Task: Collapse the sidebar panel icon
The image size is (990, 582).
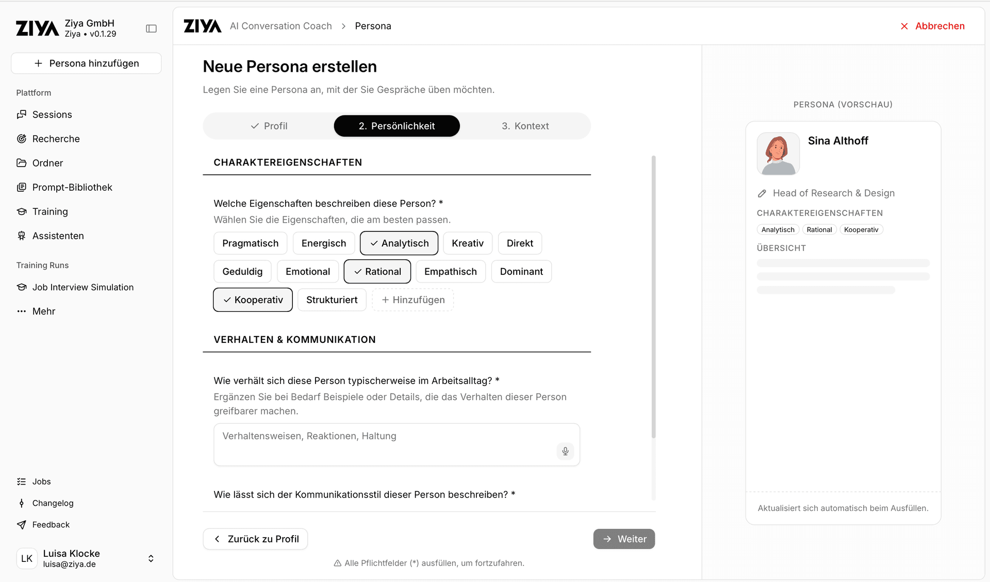Action: coord(151,29)
